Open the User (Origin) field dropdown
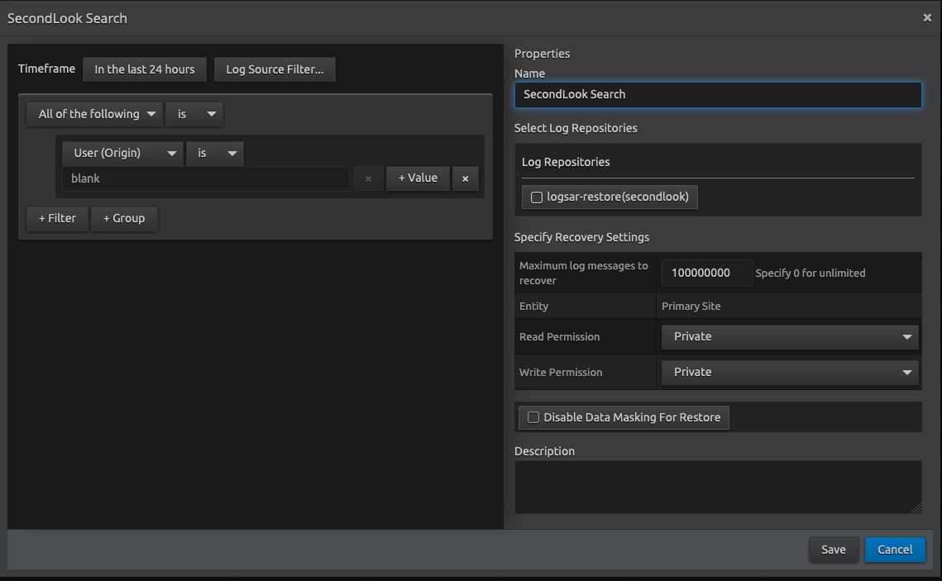Screen dimensions: 942x581 click(122, 153)
